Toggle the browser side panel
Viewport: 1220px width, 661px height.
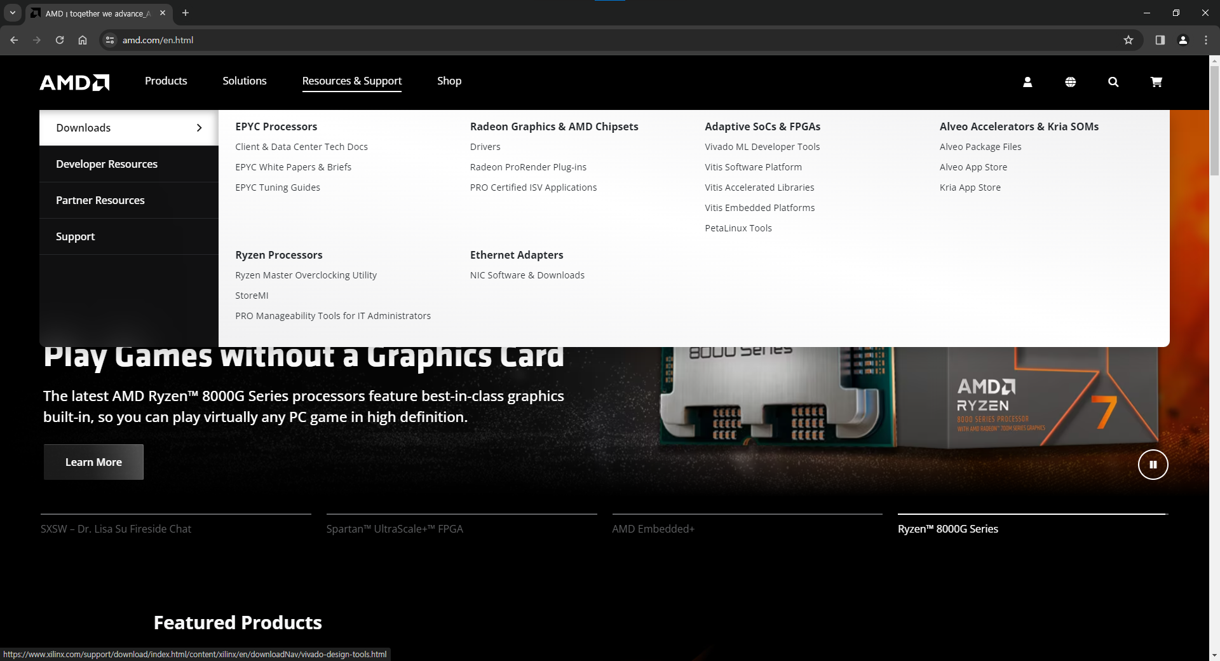1160,40
